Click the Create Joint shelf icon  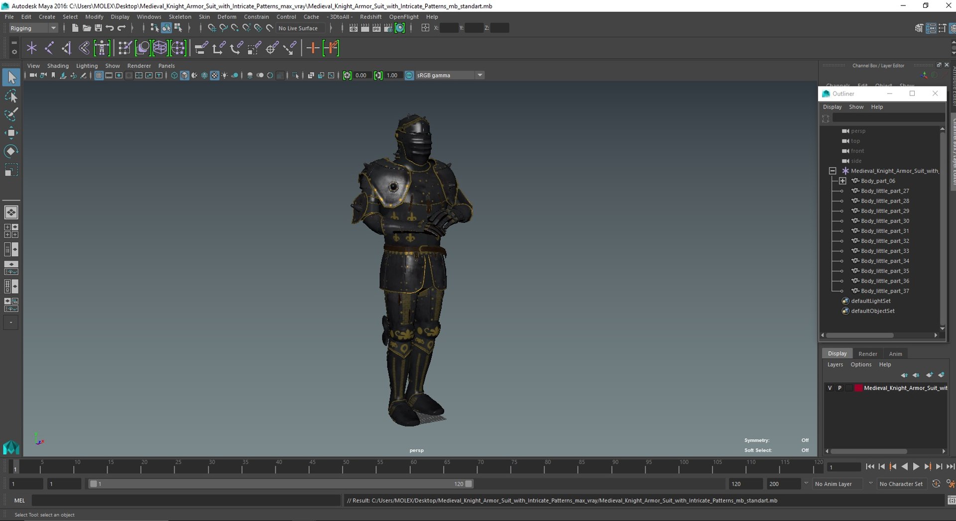tap(49, 48)
